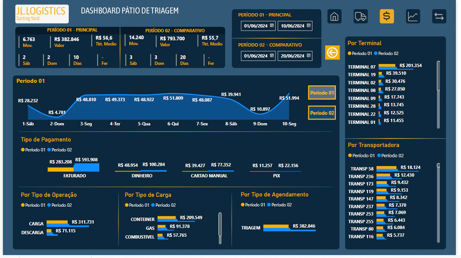Image resolution: width=461 pixels, height=258 pixels.
Task: Select the TERMINAL 19 row
Action: (x=377, y=74)
